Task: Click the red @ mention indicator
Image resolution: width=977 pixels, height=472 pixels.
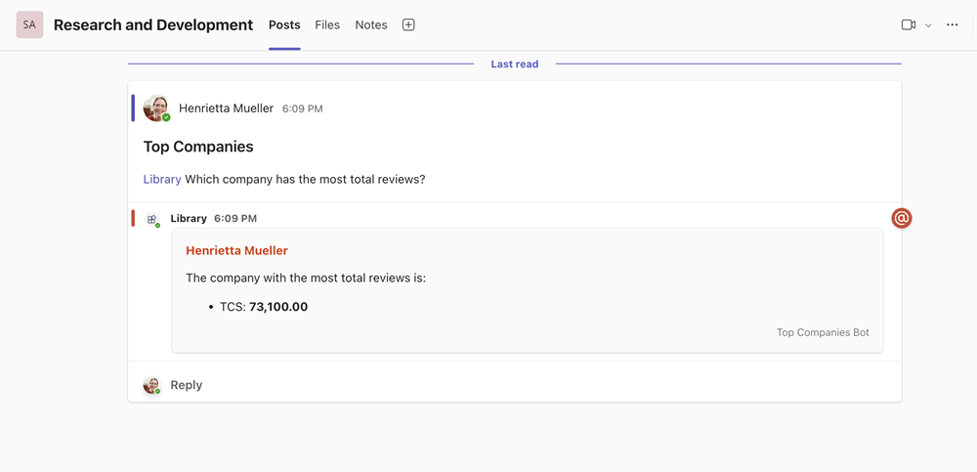Action: tap(901, 218)
